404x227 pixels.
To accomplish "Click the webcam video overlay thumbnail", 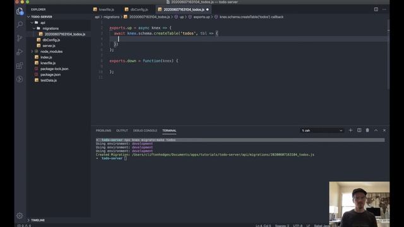I will [x=359, y=204].
